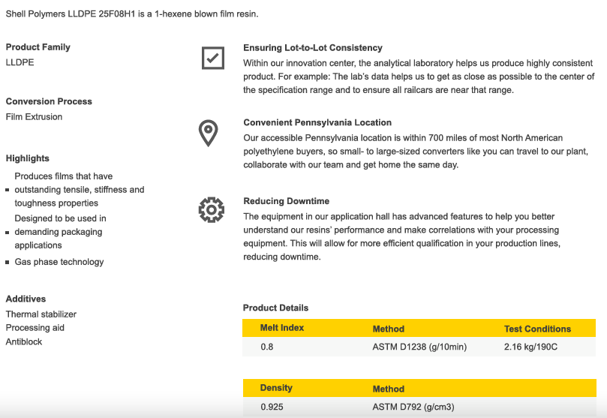Click Film Extrusion under Conversion Process
607x418 pixels.
pos(35,117)
